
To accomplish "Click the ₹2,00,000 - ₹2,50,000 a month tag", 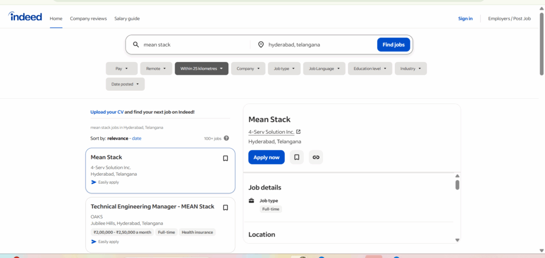I will (x=122, y=232).
